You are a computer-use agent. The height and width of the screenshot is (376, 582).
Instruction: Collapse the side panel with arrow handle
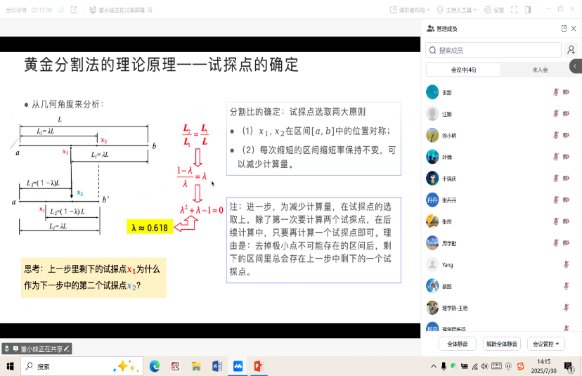click(x=576, y=65)
